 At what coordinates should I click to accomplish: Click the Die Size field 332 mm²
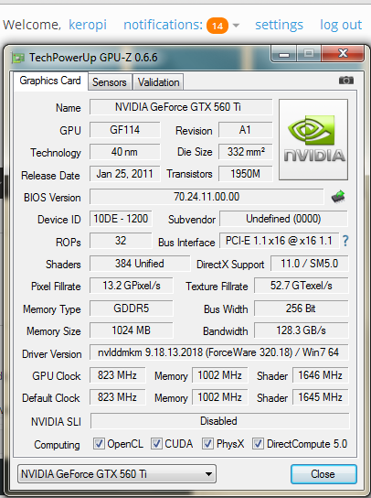(x=245, y=152)
